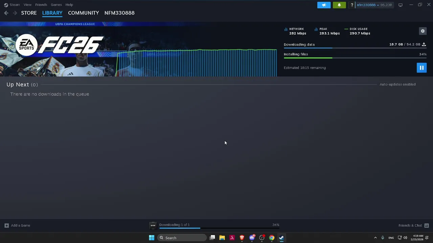Image resolution: width=433 pixels, height=243 pixels.
Task: Click the Downloading data progress bar
Action: tap(355, 48)
